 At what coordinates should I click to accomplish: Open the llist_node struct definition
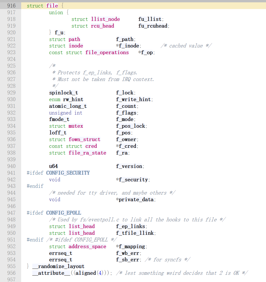[x=105, y=19]
